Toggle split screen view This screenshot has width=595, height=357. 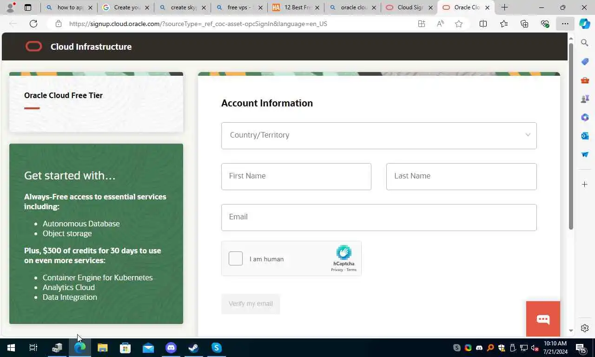(483, 24)
